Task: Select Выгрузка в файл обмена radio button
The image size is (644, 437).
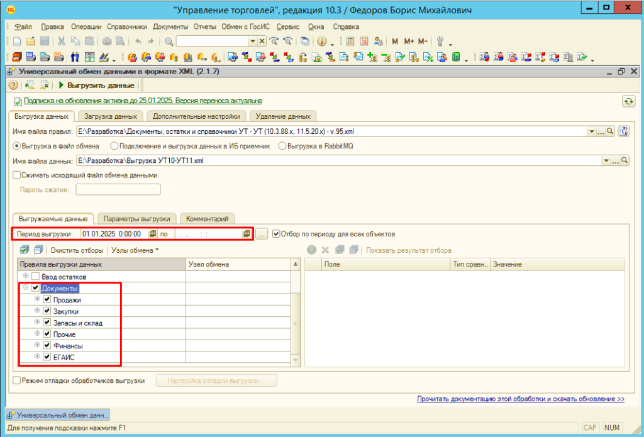Action: (17, 146)
